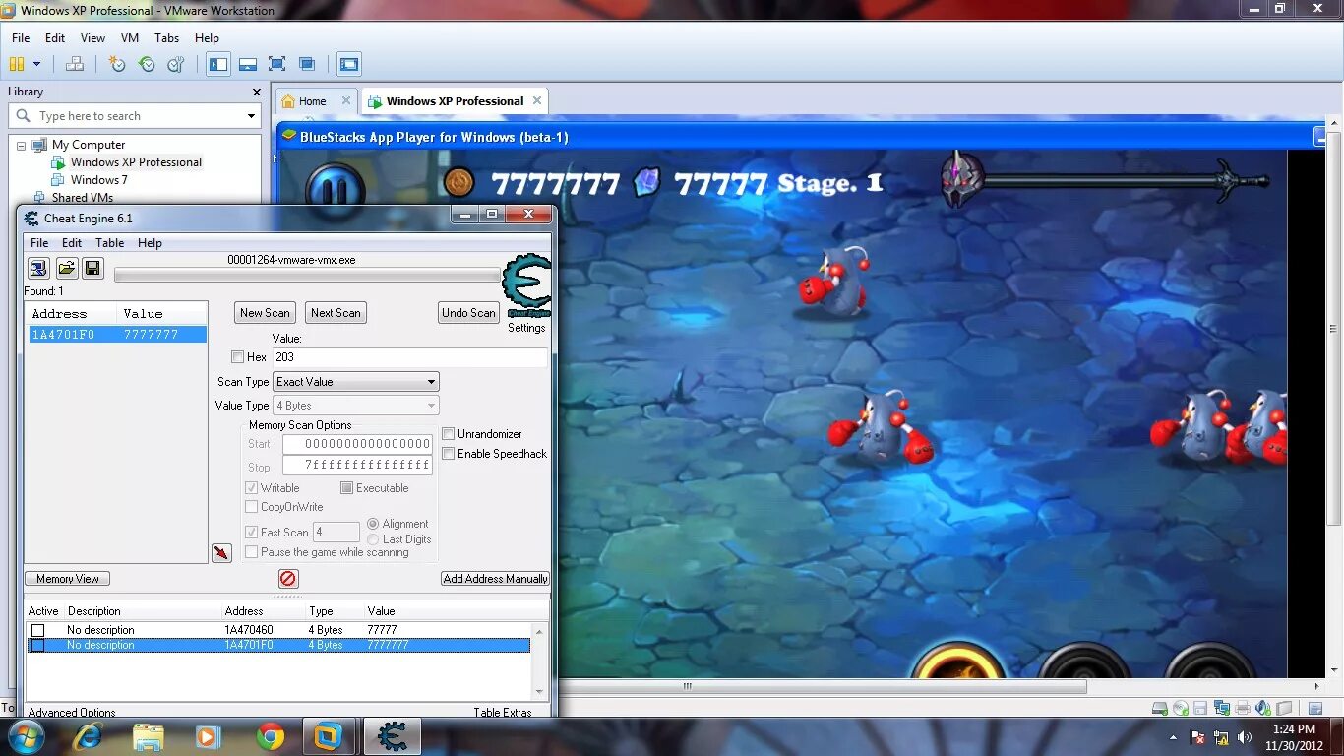Select Windows 7 in the VMware library
This screenshot has height=756, width=1344.
point(99,180)
